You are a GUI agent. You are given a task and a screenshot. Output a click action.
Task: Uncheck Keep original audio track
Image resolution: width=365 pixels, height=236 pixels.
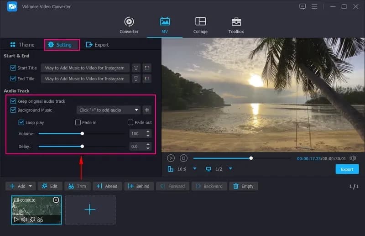click(13, 101)
